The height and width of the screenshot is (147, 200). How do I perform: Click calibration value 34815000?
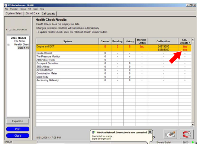(164, 46)
